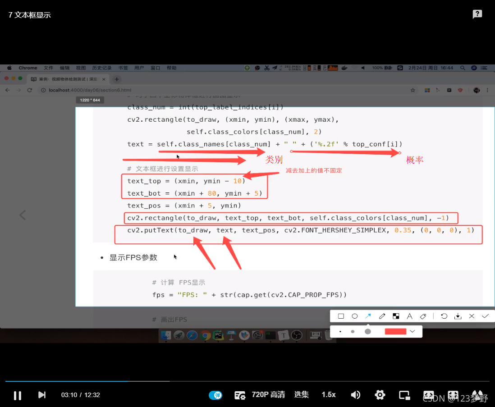
Task: Open Safari in the Dock
Action: tap(192, 335)
